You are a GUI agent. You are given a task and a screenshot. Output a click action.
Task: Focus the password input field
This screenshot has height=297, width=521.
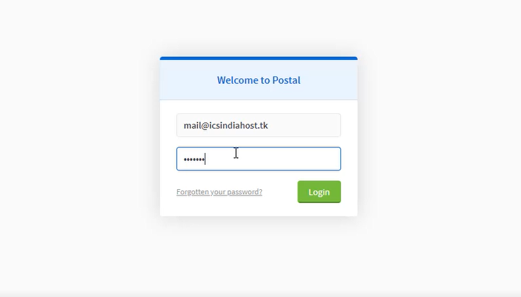258,159
